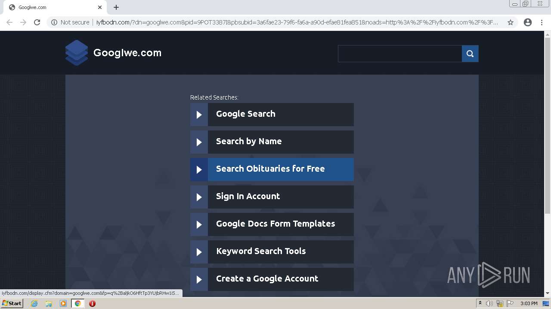Click the scrollbar up arrow
This screenshot has height=309, width=551.
[x=548, y=33]
